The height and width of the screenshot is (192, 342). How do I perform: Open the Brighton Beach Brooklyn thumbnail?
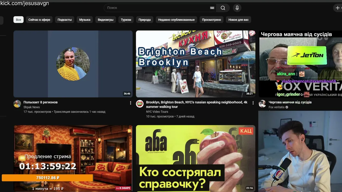coord(196,64)
